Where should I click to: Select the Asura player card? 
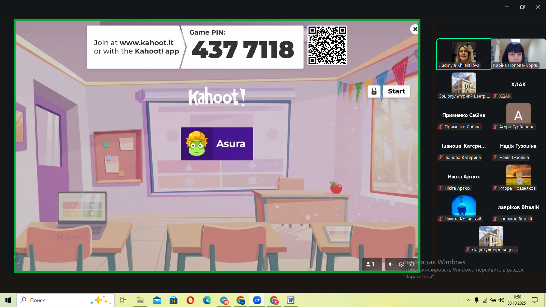coord(217,144)
